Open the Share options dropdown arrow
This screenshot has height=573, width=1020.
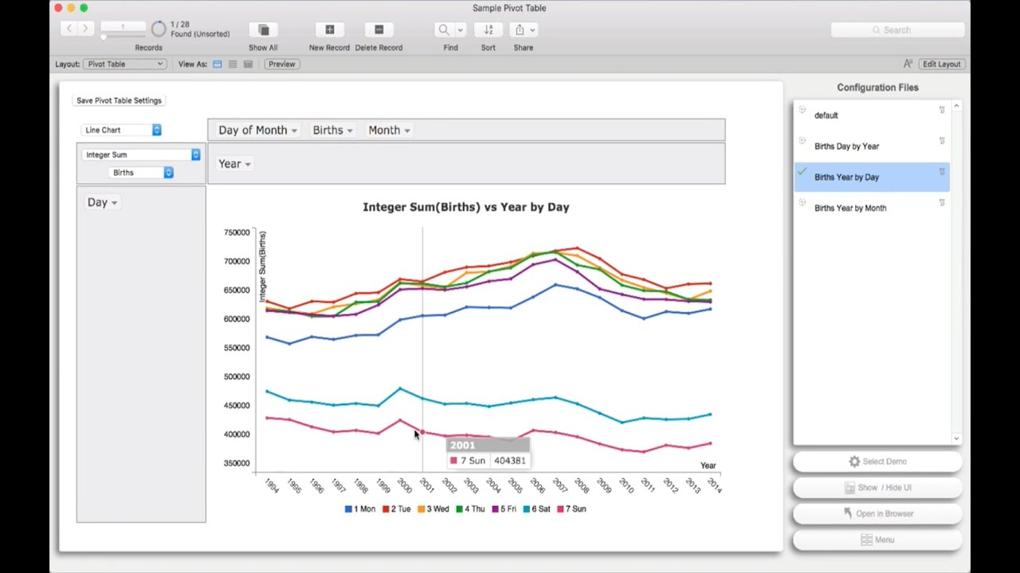tap(532, 29)
